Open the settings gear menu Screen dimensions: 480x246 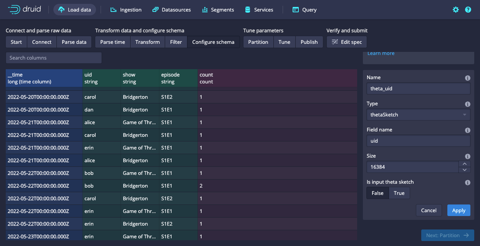click(456, 10)
